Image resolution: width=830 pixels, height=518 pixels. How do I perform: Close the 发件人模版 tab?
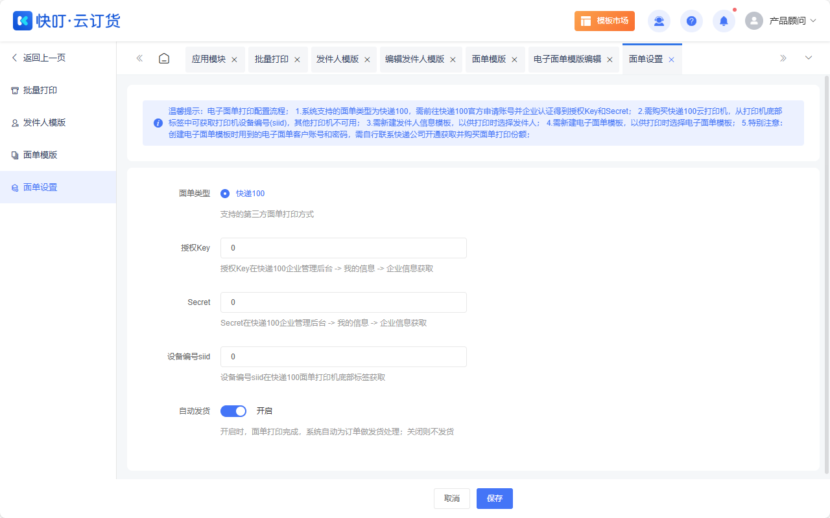(x=367, y=60)
